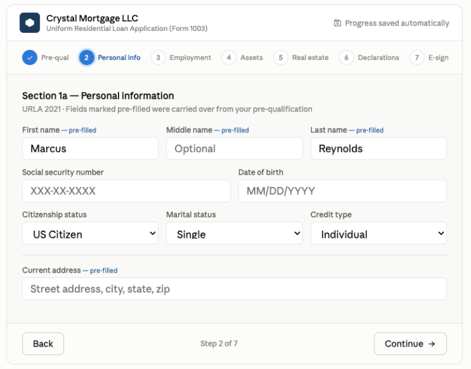Screen dimensions: 471x369
Task: Click the progress saved disk icon
Action: coord(337,23)
